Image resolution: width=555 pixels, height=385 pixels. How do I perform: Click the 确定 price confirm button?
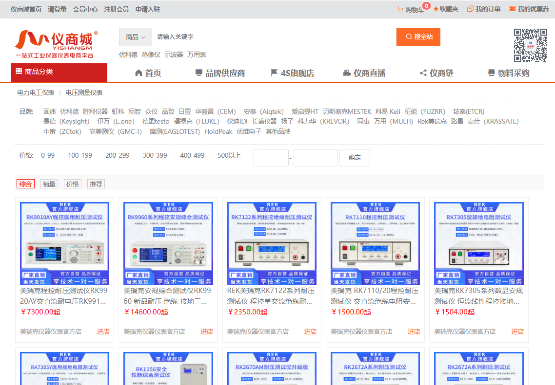pyautogui.click(x=355, y=158)
